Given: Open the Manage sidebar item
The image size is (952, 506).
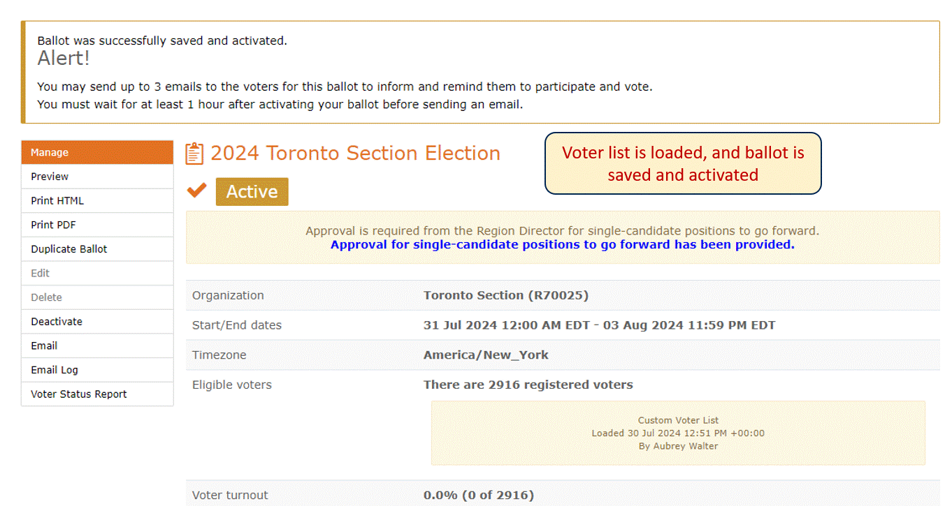Looking at the screenshot, I should tap(97, 152).
